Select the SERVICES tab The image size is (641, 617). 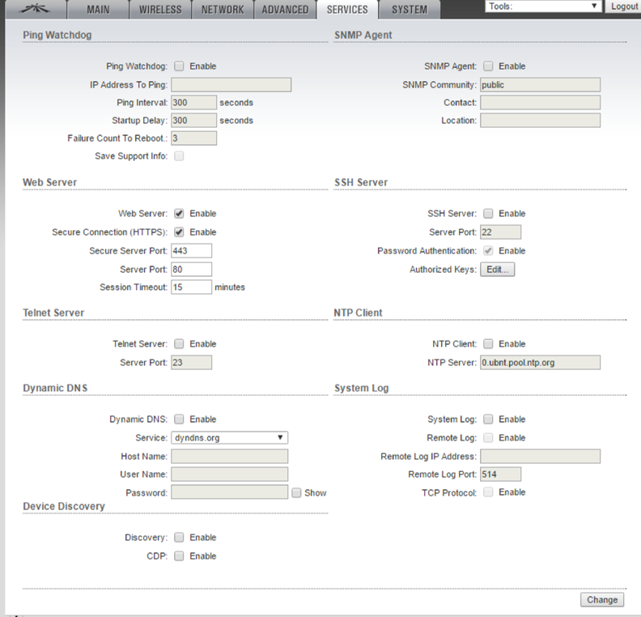click(x=347, y=10)
